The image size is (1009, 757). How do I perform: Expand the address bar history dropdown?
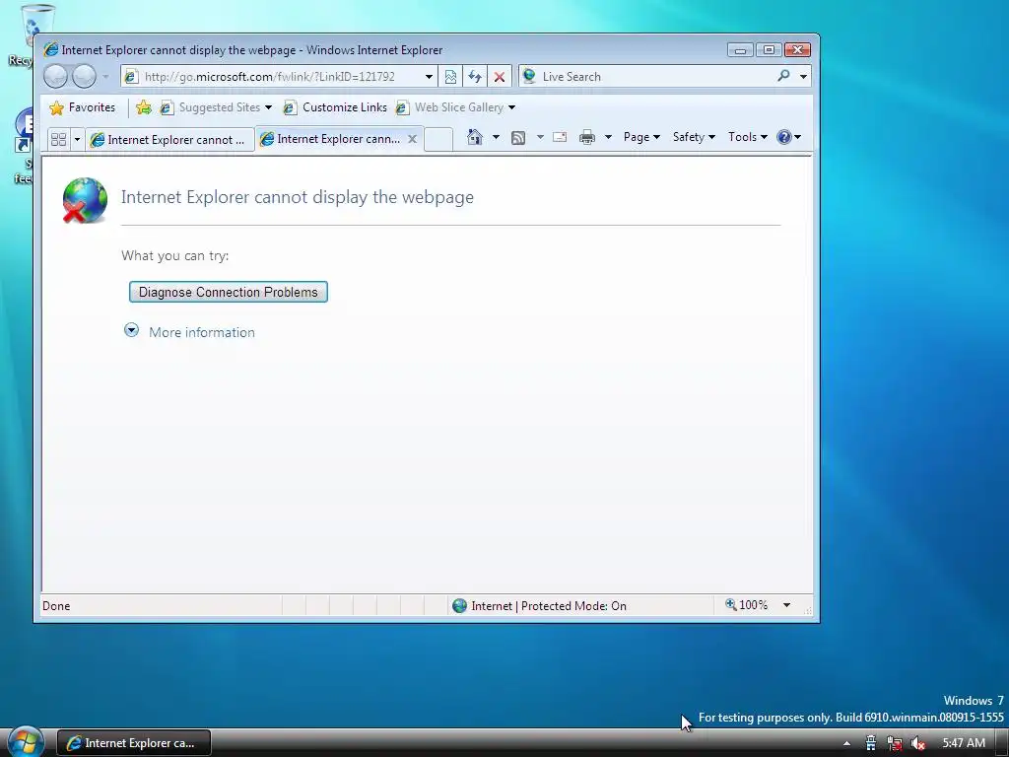coord(429,77)
